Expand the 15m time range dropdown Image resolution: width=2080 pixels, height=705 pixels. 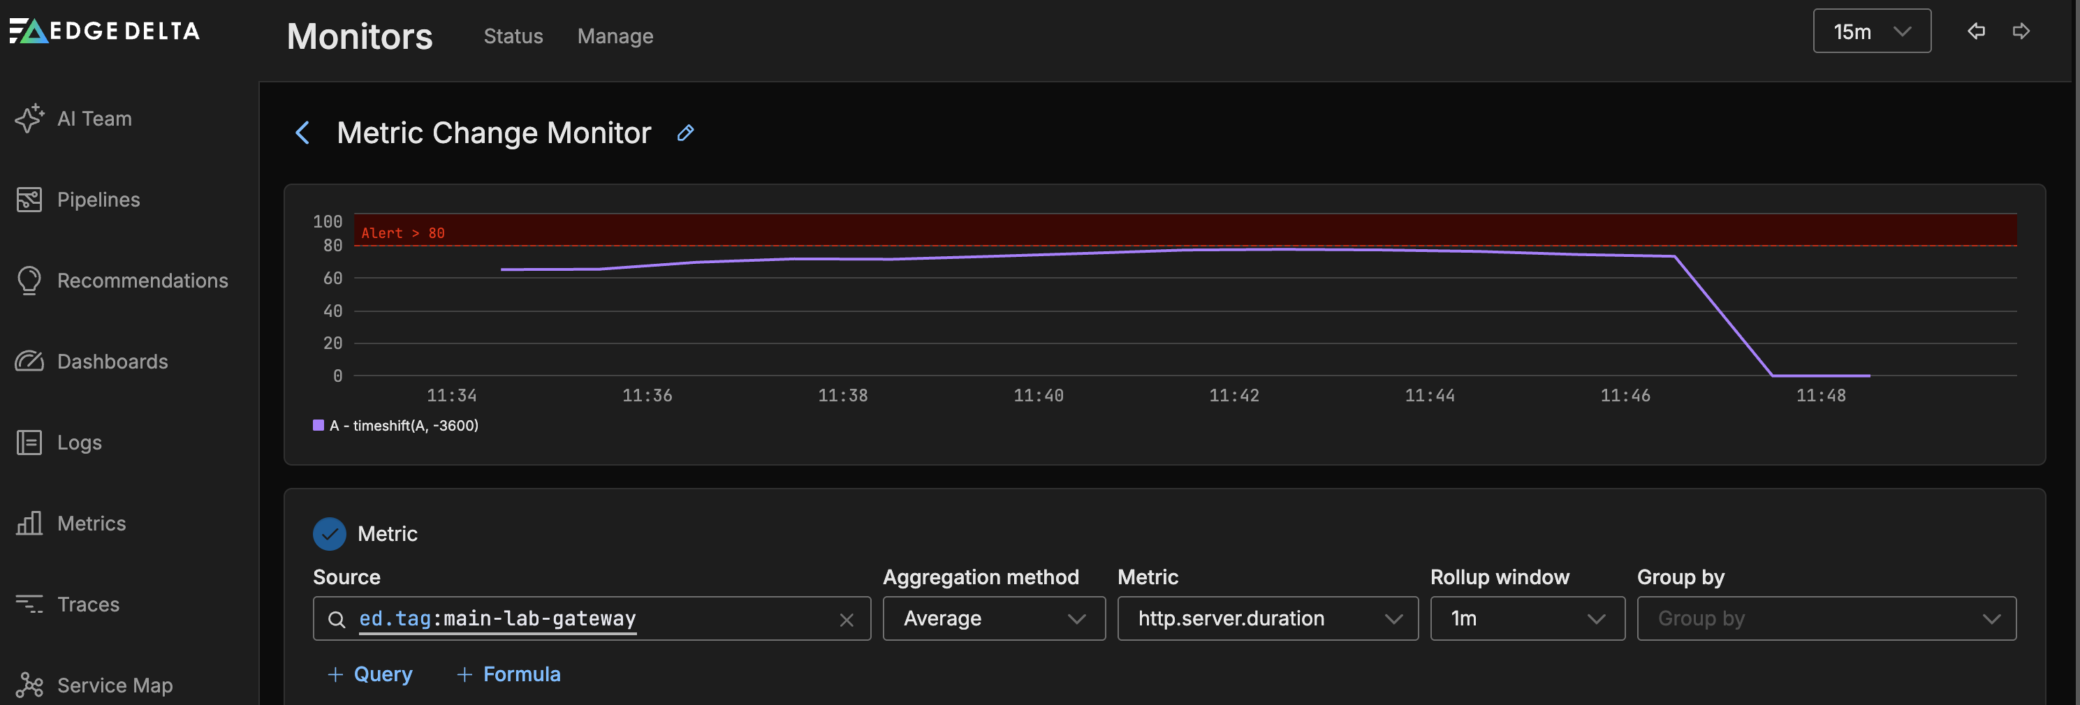pos(1871,31)
